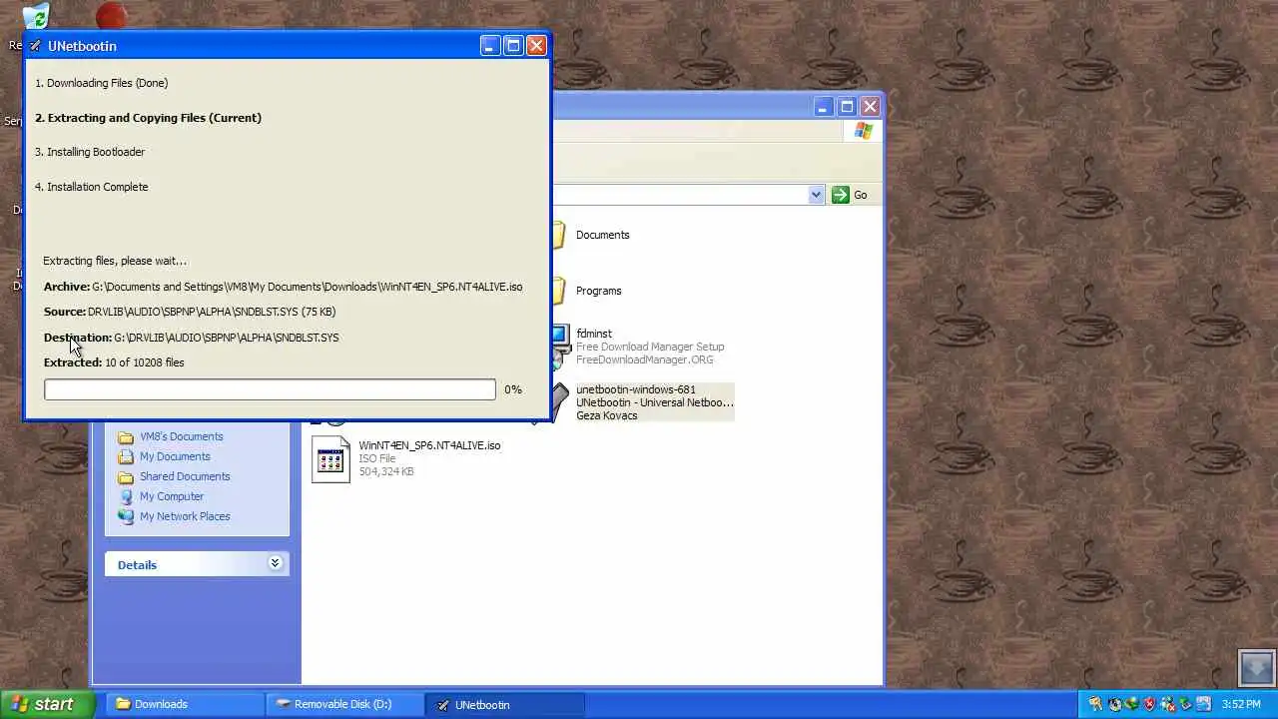The width and height of the screenshot is (1278, 719).
Task: Click the Windows Start button
Action: tap(47, 704)
